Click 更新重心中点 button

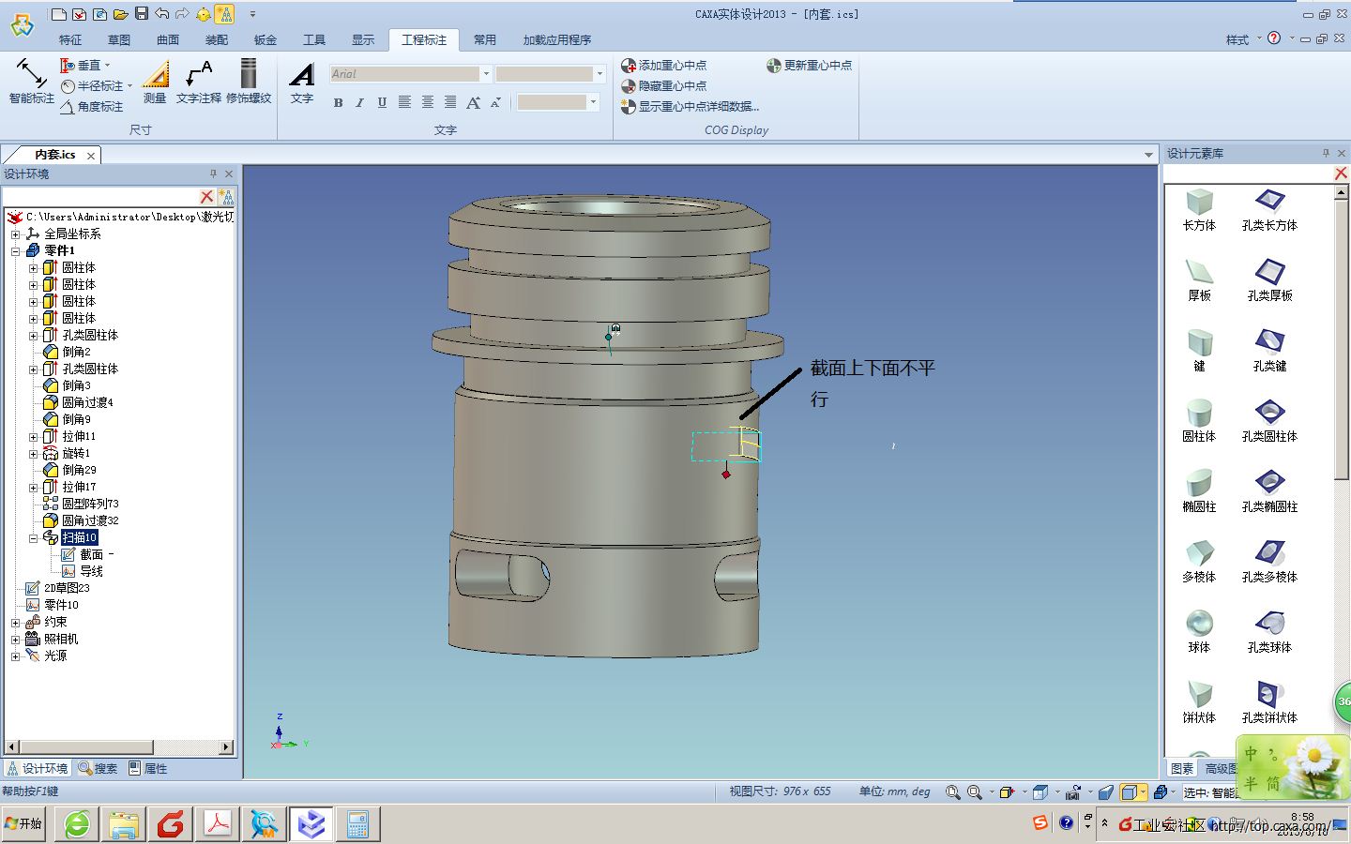809,66
